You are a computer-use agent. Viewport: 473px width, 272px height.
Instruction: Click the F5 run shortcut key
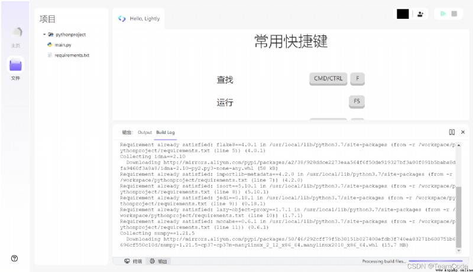click(x=357, y=101)
